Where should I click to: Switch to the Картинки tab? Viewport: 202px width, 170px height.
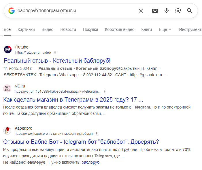(x=26, y=29)
